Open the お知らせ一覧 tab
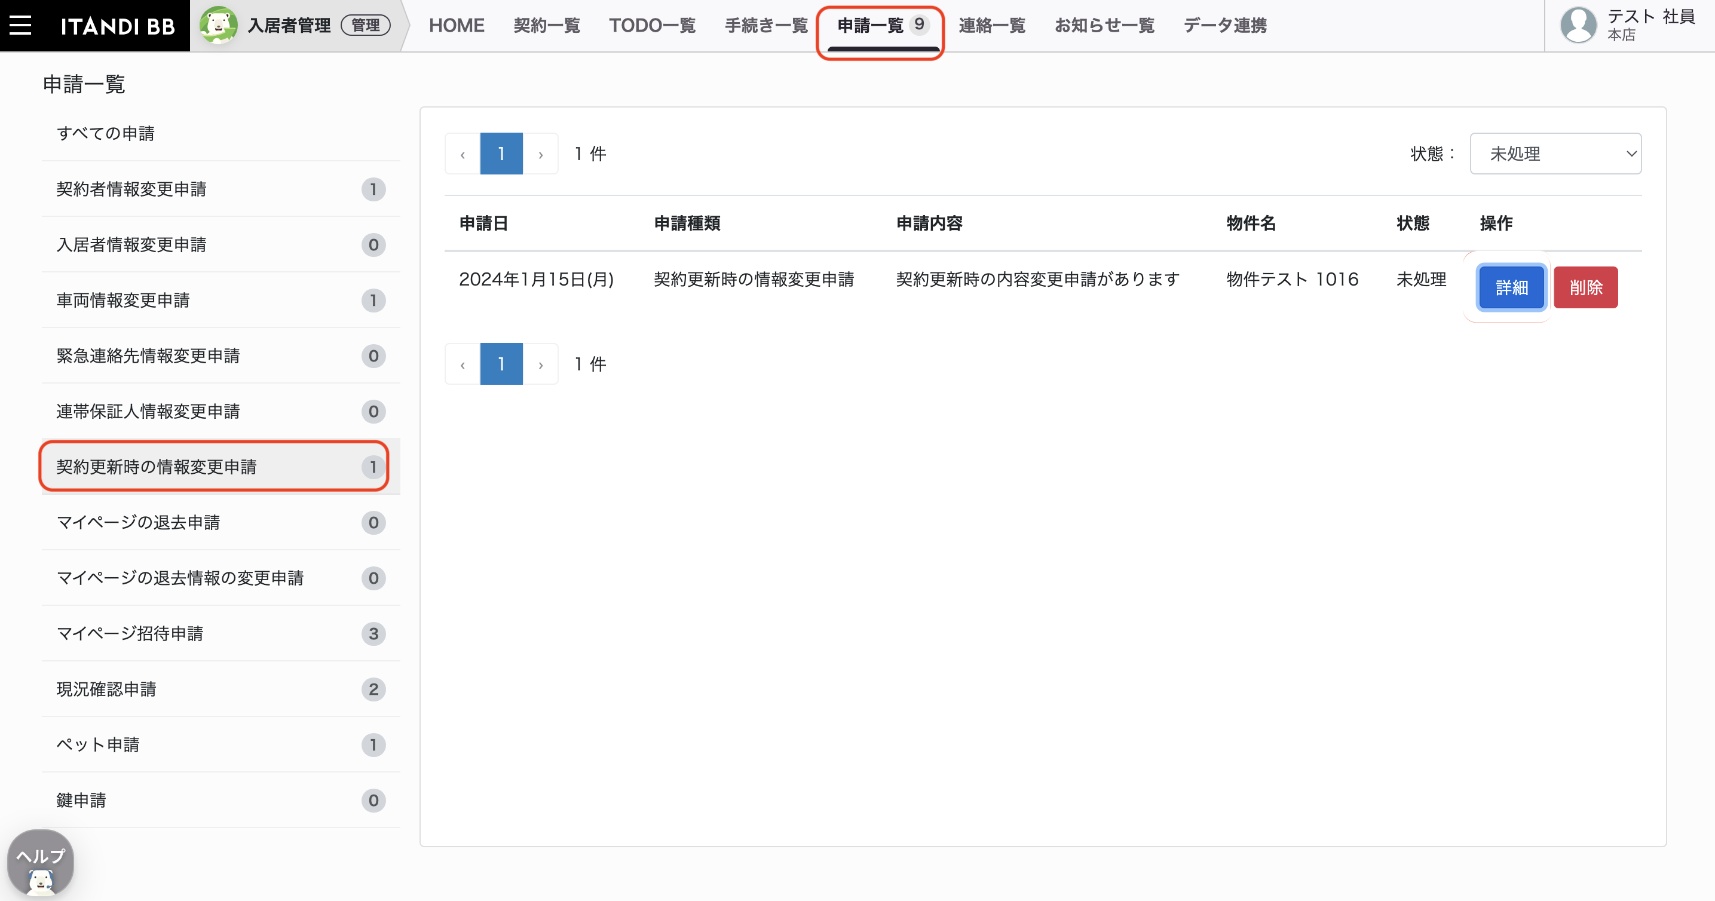Viewport: 1715px width, 901px height. click(x=1104, y=25)
